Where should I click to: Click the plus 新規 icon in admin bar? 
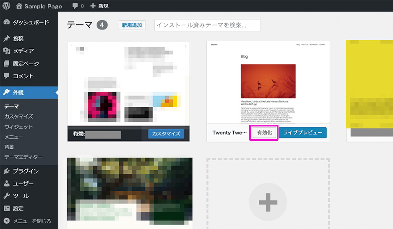pyautogui.click(x=93, y=6)
